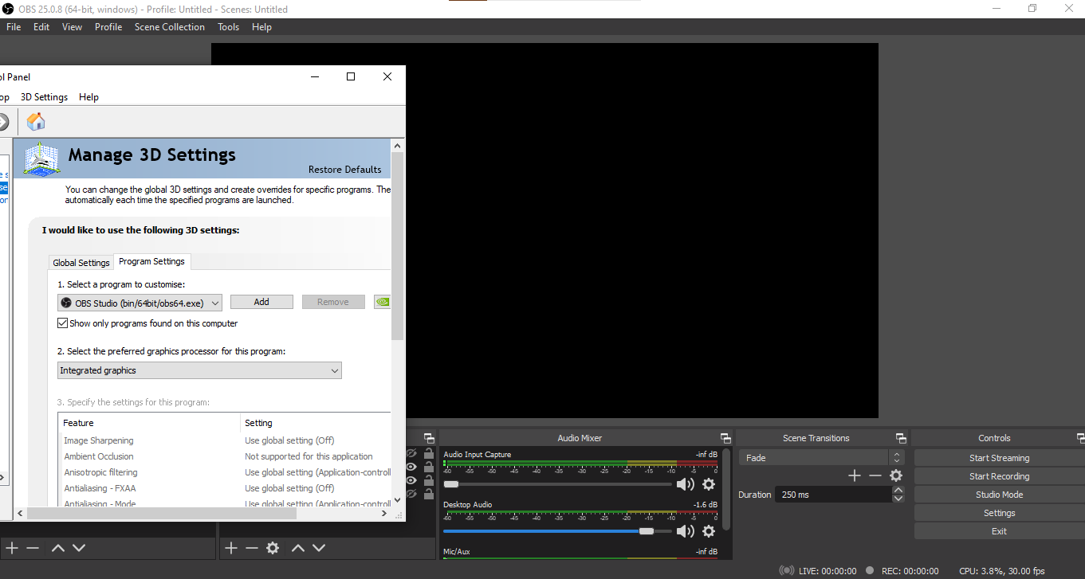Select the Program Settings tab

coord(151,261)
